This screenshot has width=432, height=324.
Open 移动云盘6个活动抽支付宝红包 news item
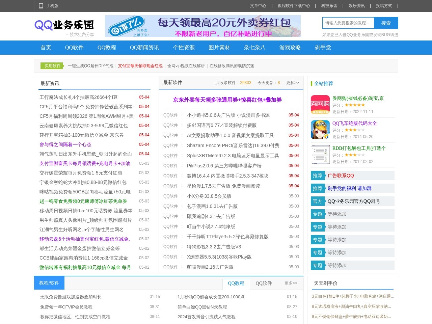tap(85, 239)
